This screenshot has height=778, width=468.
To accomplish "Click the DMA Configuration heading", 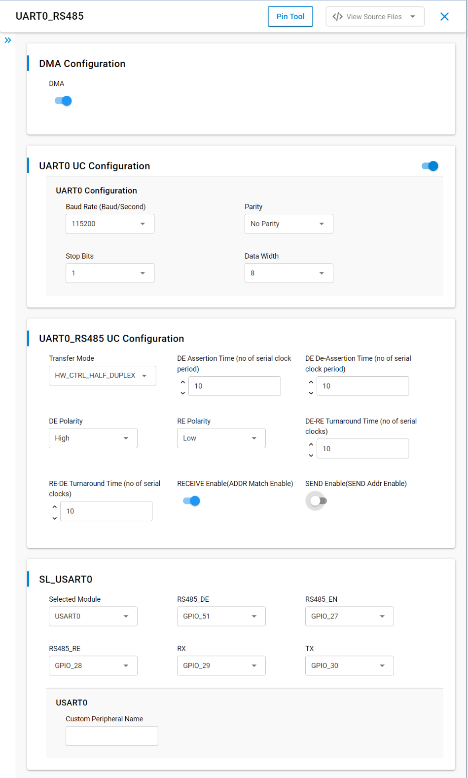I will pos(82,64).
